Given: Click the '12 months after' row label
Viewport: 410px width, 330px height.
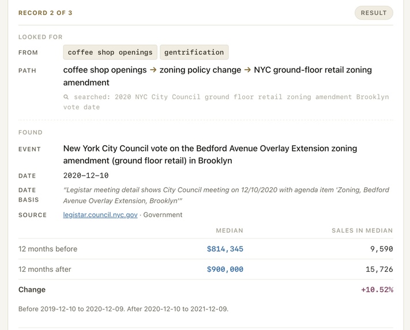Looking at the screenshot, I should (x=45, y=269).
